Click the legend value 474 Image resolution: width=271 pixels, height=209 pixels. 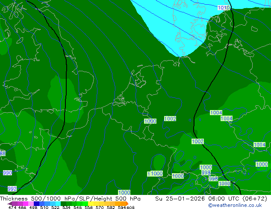coord(12,207)
